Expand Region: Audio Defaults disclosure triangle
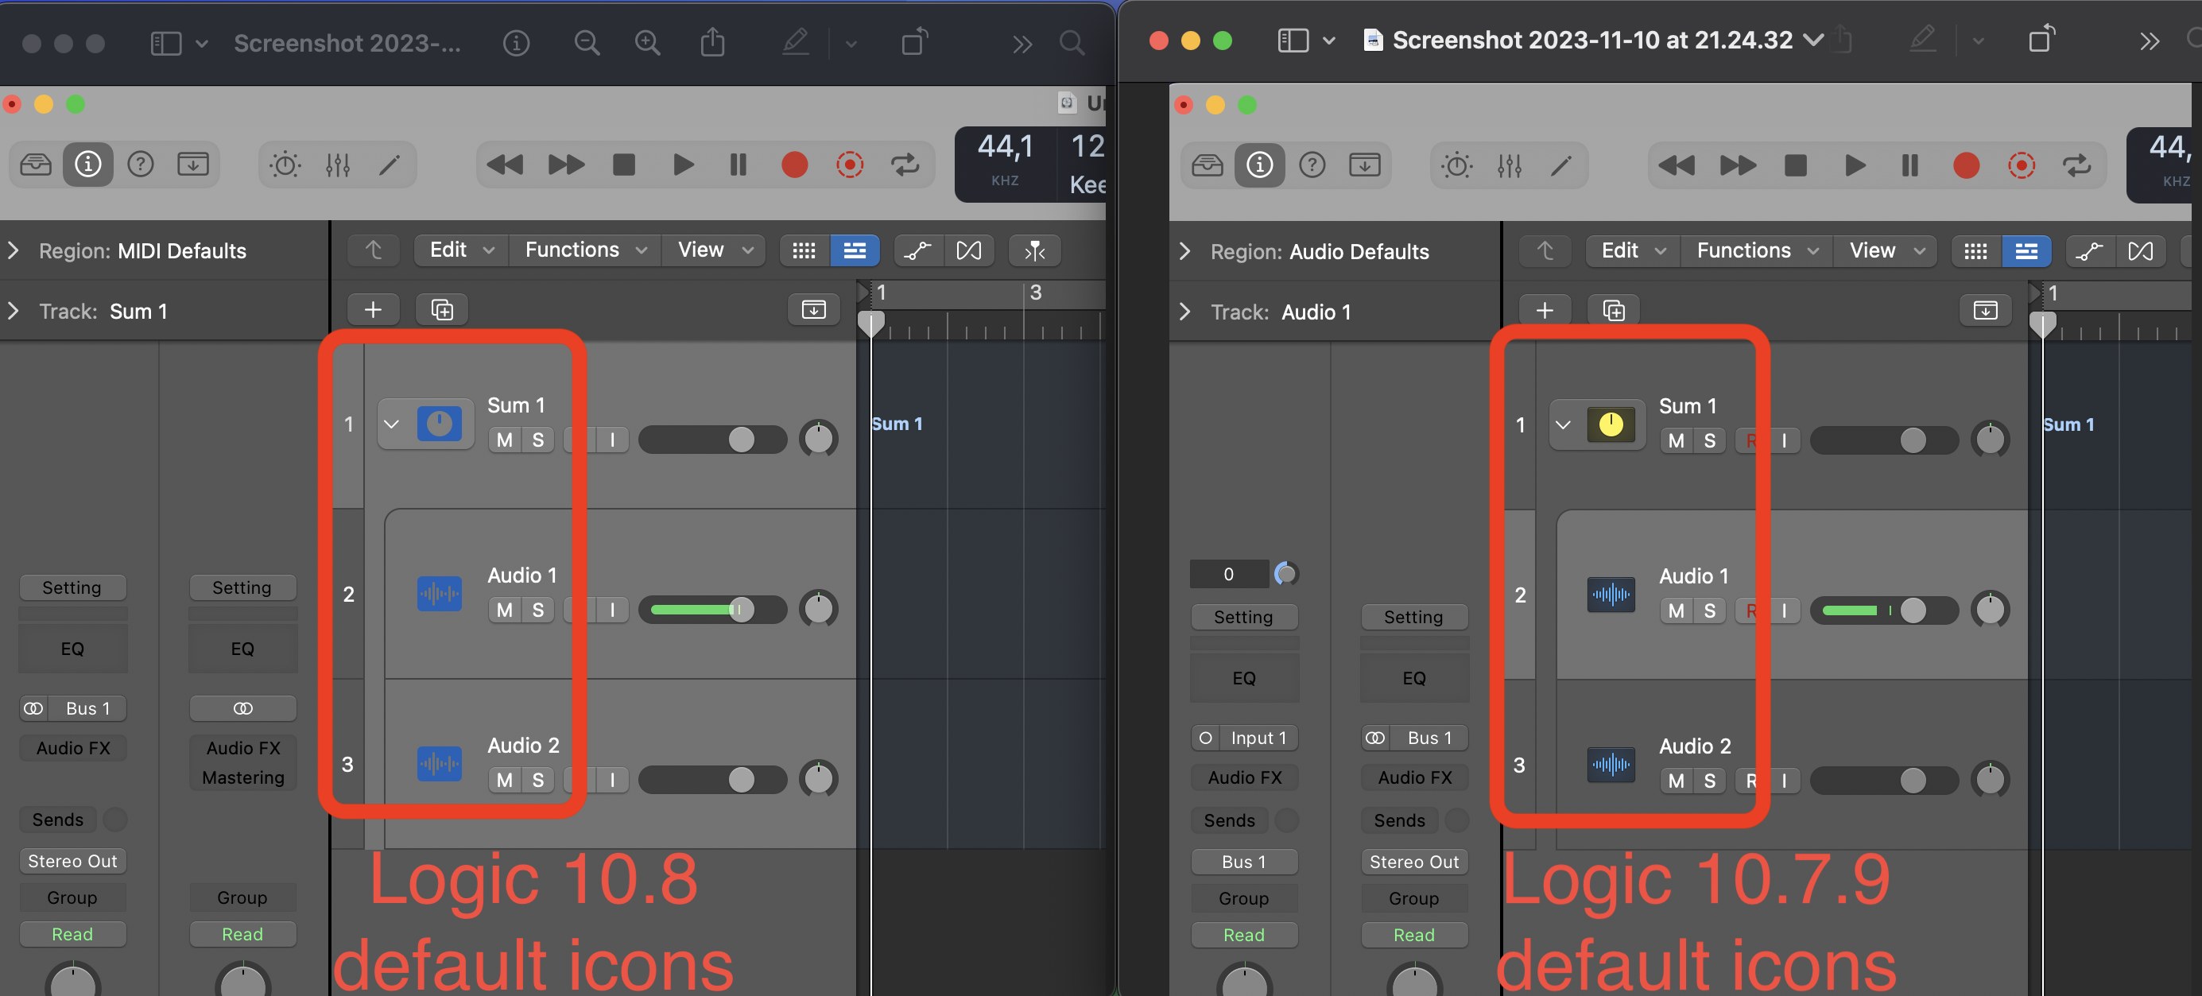This screenshot has height=996, width=2202. (1184, 251)
